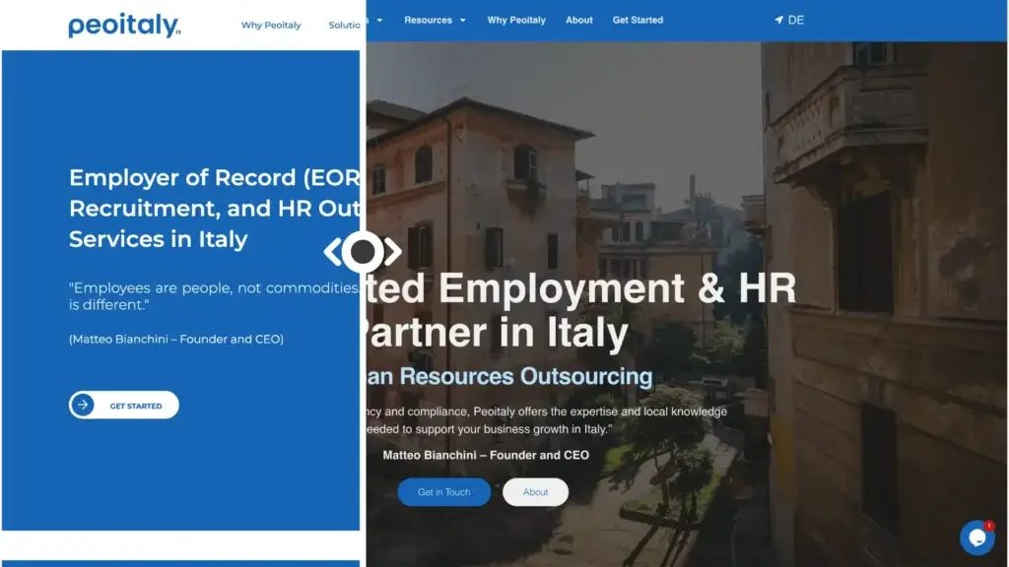Screen dimensions: 1009x567
Task: Click the caret arrow left of Resources
Action: coord(379,20)
